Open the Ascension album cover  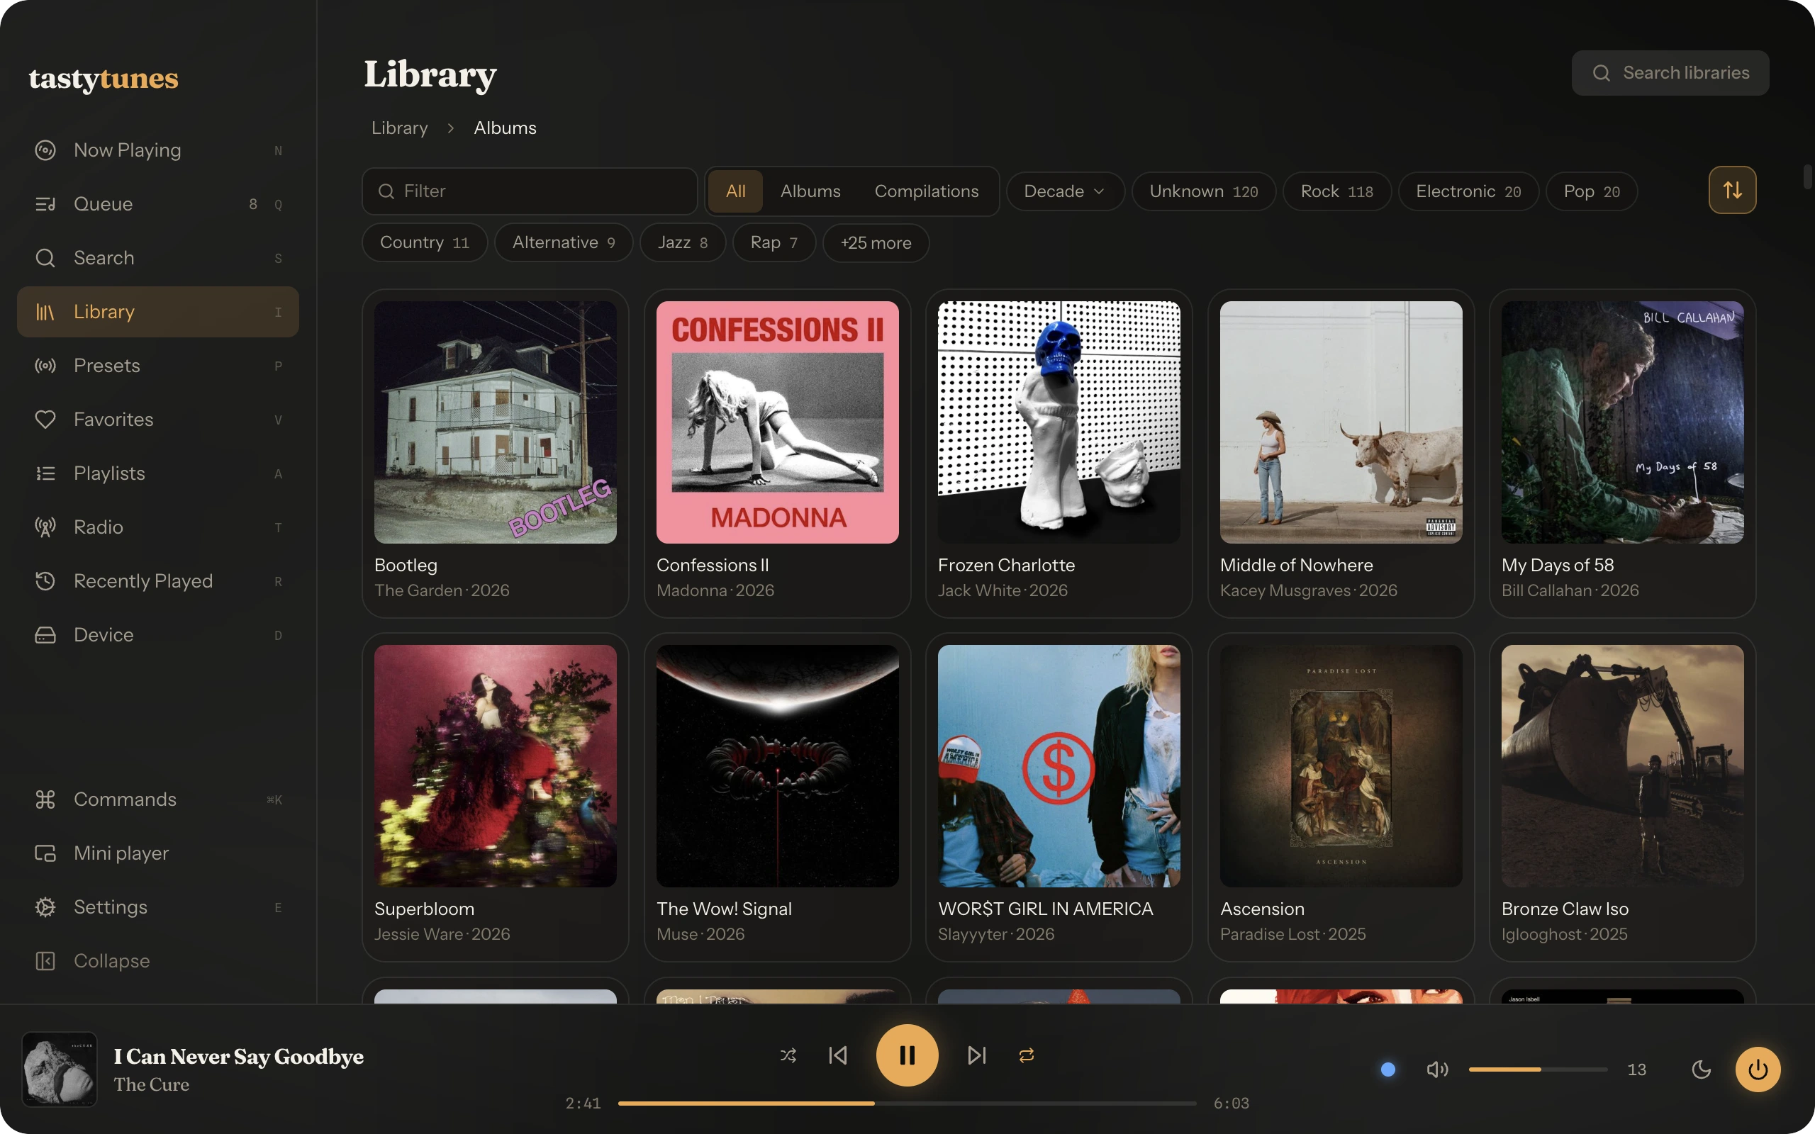(x=1341, y=765)
